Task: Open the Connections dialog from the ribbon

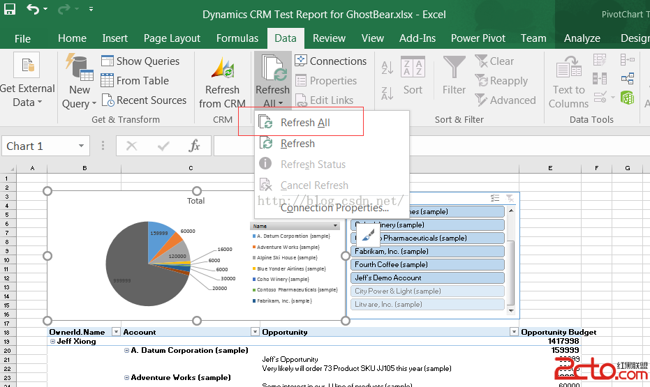Action: pyautogui.click(x=331, y=61)
